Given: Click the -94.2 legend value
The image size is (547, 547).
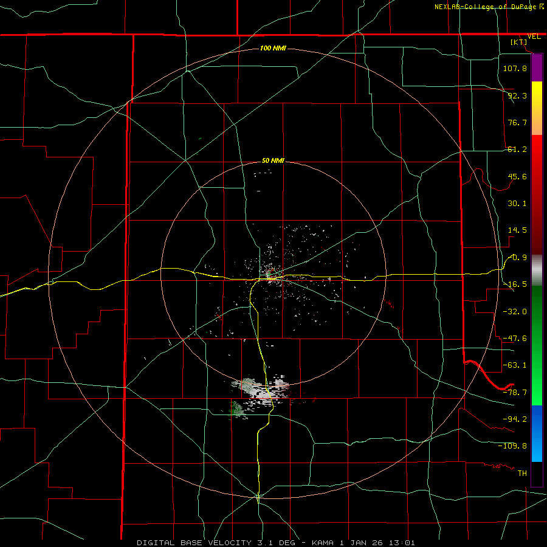Looking at the screenshot, I should click(515, 419).
